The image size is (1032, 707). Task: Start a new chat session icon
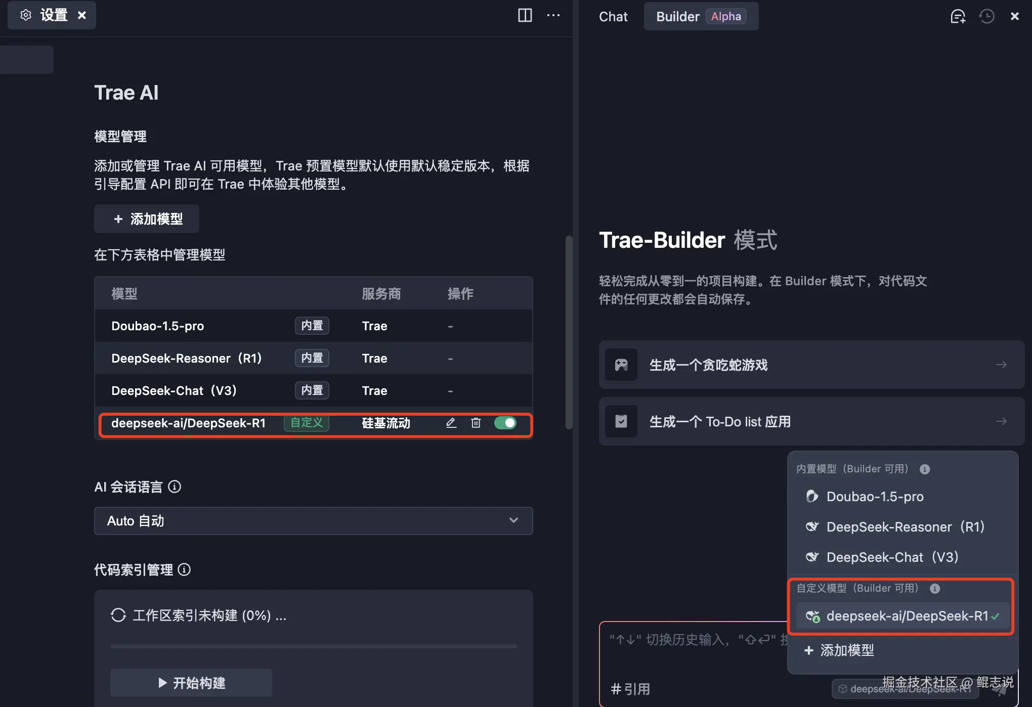click(x=958, y=16)
